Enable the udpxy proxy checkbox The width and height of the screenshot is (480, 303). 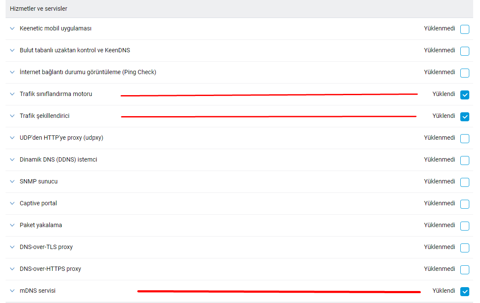(465, 138)
